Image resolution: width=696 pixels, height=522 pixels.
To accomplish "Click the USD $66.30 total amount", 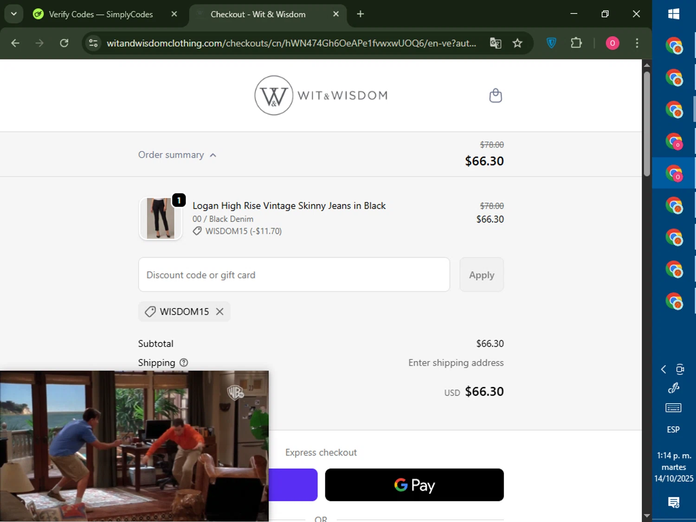I will pos(474,392).
